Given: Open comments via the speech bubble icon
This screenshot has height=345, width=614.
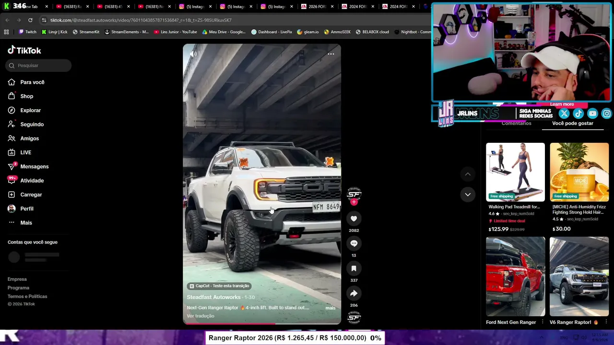Looking at the screenshot, I should tap(354, 243).
